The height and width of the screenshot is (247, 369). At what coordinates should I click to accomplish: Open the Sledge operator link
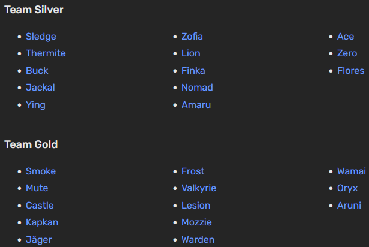pyautogui.click(x=41, y=37)
